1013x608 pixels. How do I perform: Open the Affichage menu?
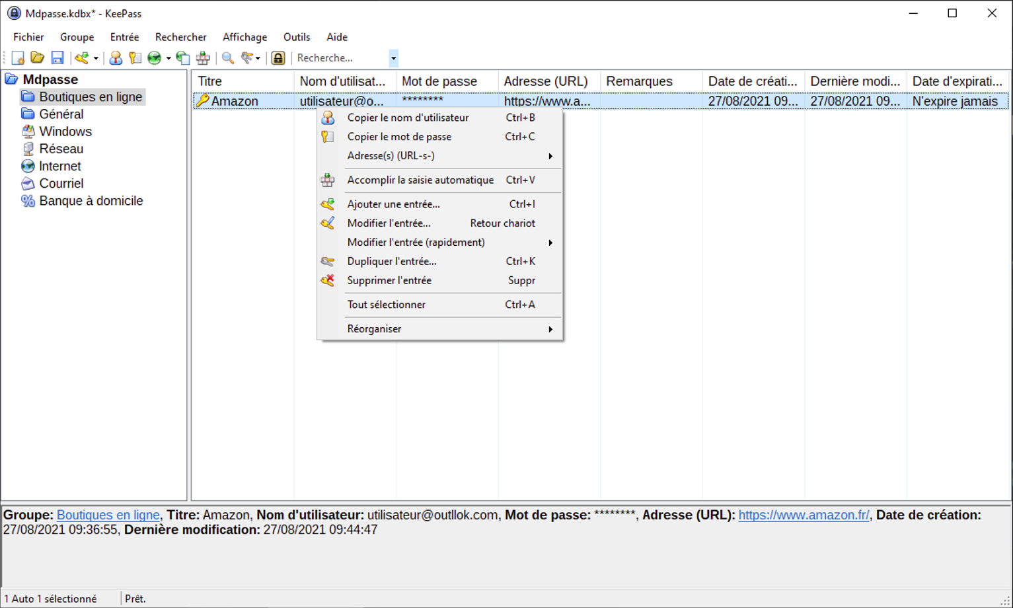pos(244,37)
